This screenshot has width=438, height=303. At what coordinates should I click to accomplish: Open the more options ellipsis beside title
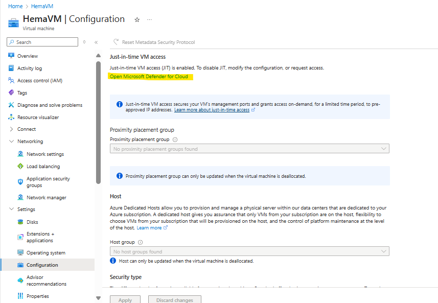(x=149, y=19)
